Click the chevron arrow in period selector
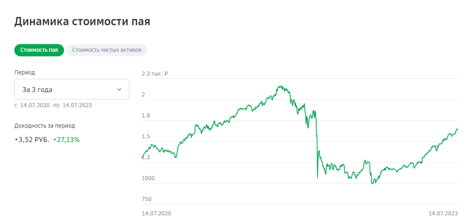 [119, 89]
